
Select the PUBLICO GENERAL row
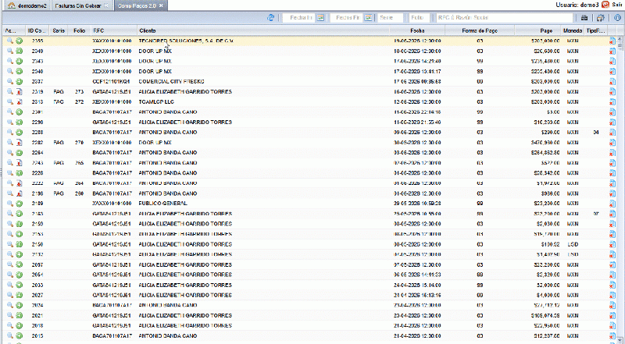point(309,204)
